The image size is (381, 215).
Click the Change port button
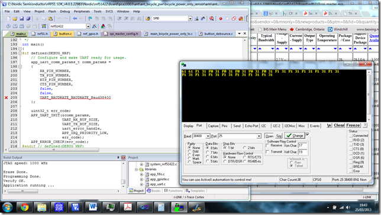coord(295,135)
